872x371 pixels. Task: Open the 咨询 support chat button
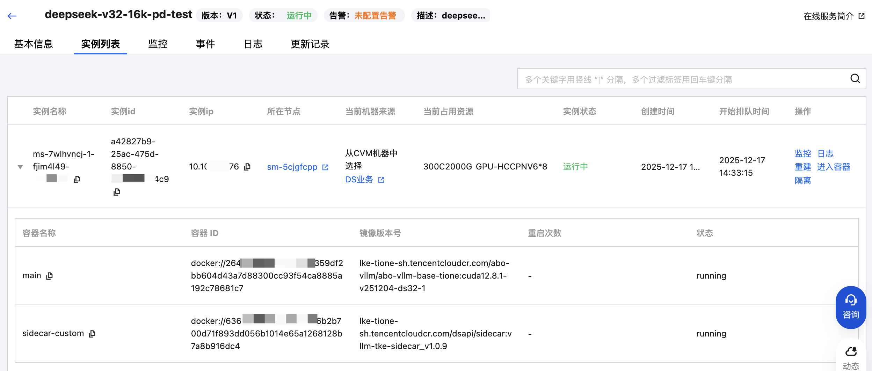pos(850,307)
